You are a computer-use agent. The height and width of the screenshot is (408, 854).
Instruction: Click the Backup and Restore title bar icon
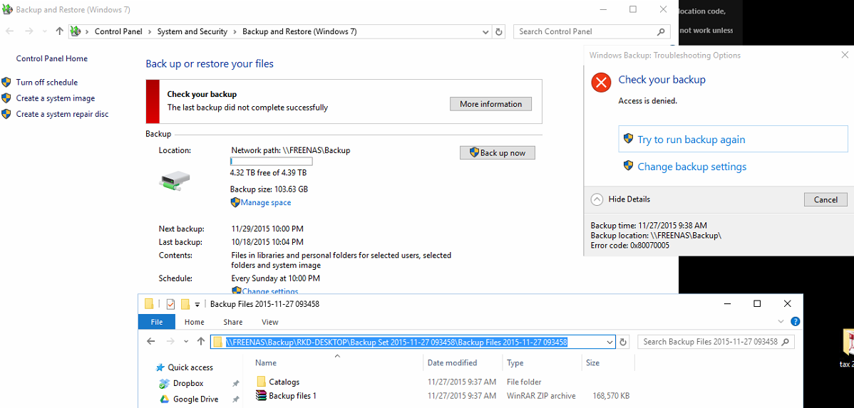click(7, 9)
